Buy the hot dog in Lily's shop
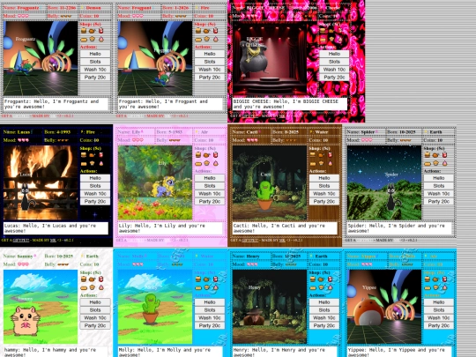Viewport: 476px width, 357px height. pyautogui.click(x=198, y=164)
